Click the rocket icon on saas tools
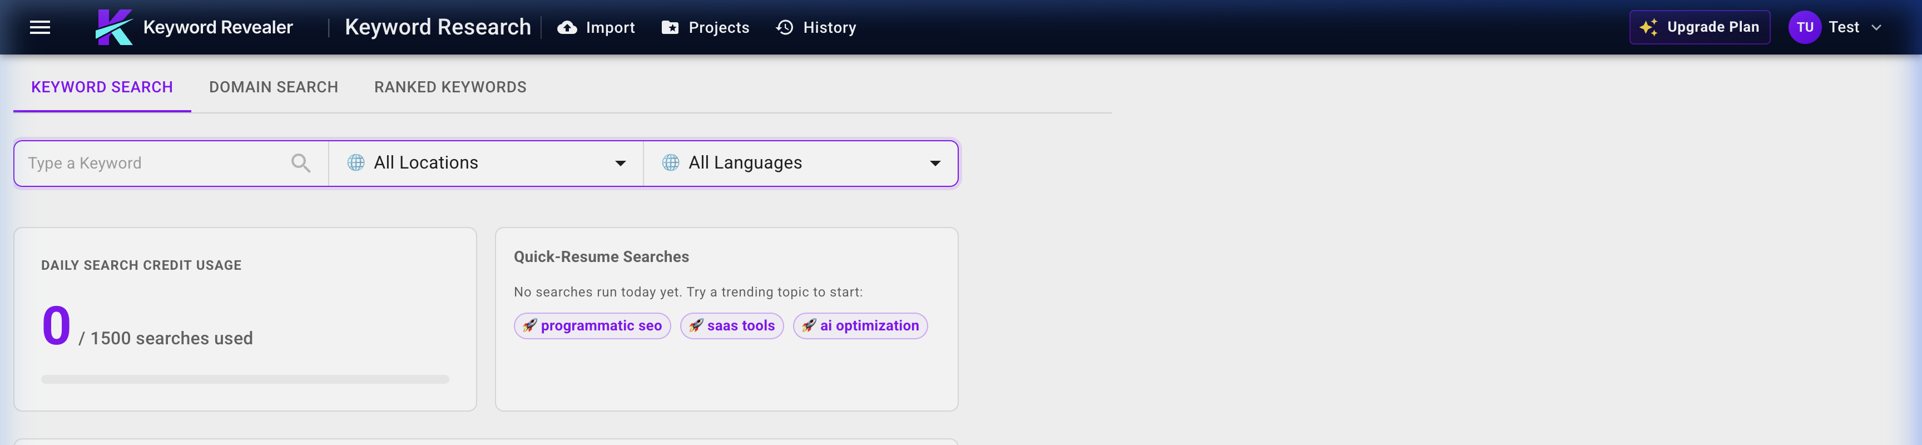The image size is (1922, 445). tap(696, 325)
